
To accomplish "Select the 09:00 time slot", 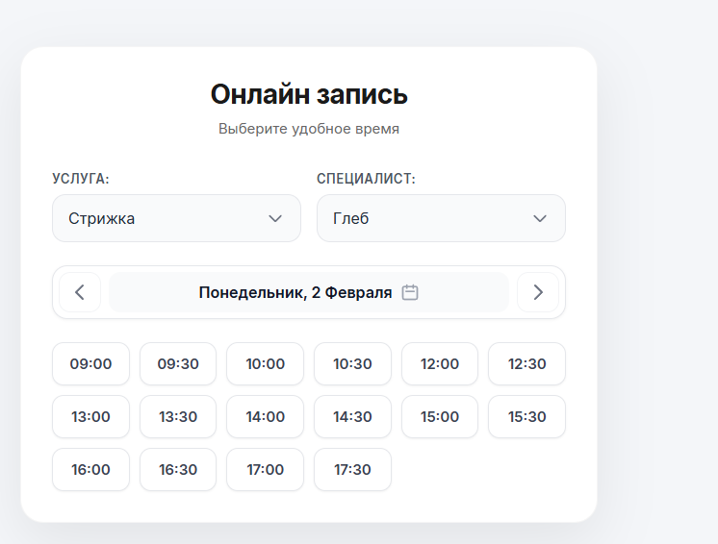I will pos(90,364).
